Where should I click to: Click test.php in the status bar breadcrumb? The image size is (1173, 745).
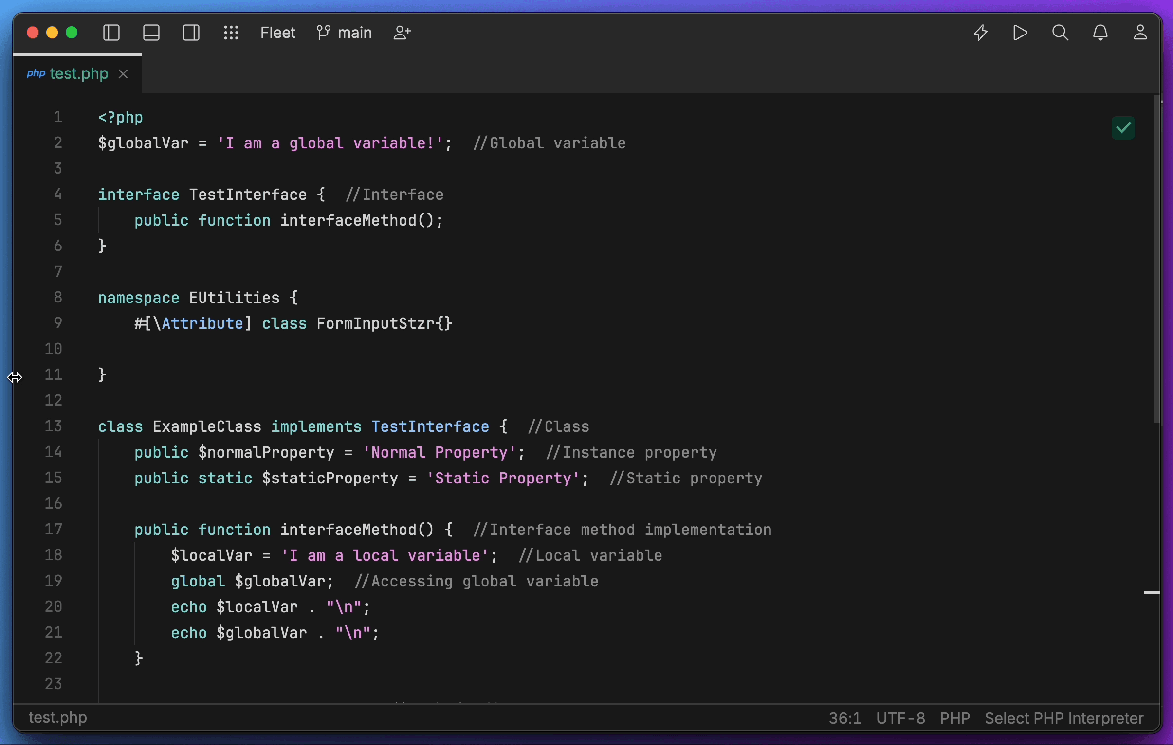pos(58,718)
